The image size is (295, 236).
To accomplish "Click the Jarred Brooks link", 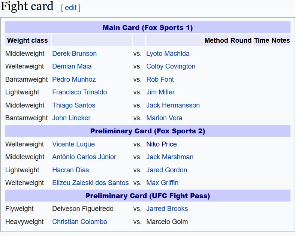I will (x=167, y=209).
